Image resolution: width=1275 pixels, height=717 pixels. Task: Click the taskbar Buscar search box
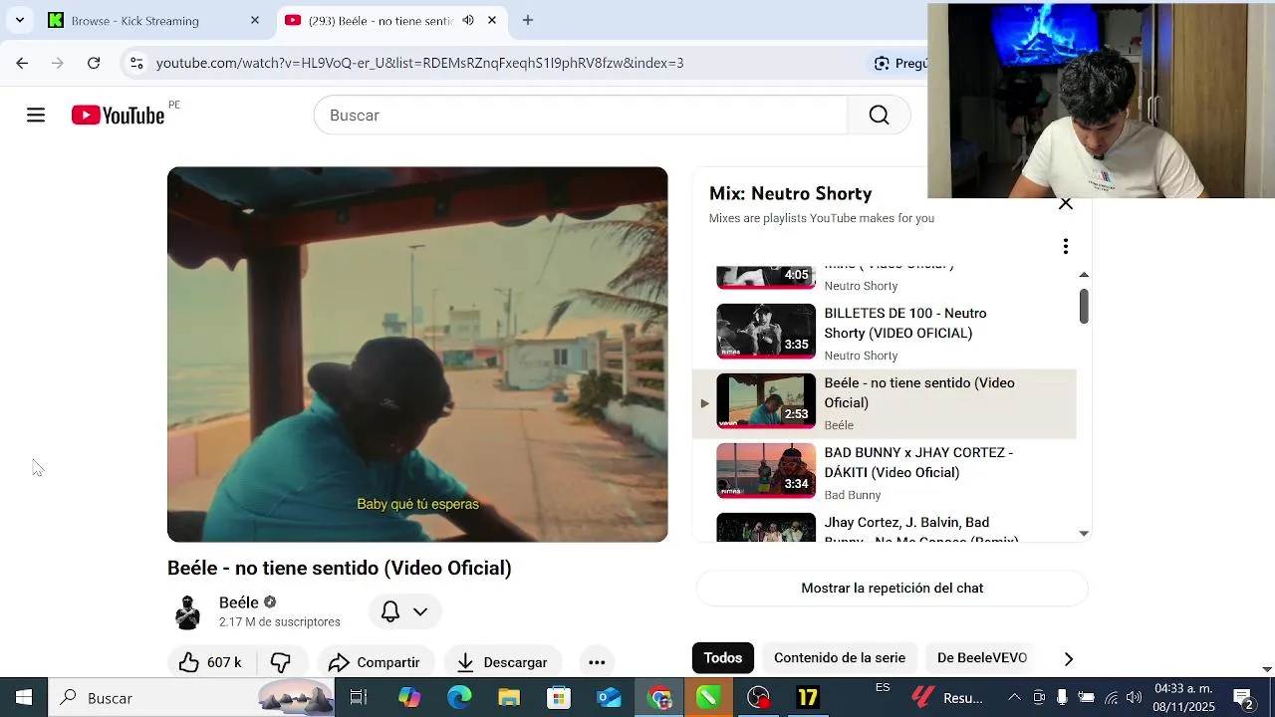click(193, 698)
